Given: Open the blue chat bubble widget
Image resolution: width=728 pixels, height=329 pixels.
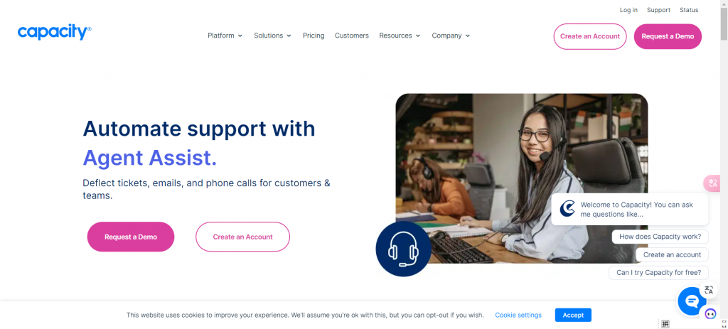Looking at the screenshot, I should tap(692, 301).
